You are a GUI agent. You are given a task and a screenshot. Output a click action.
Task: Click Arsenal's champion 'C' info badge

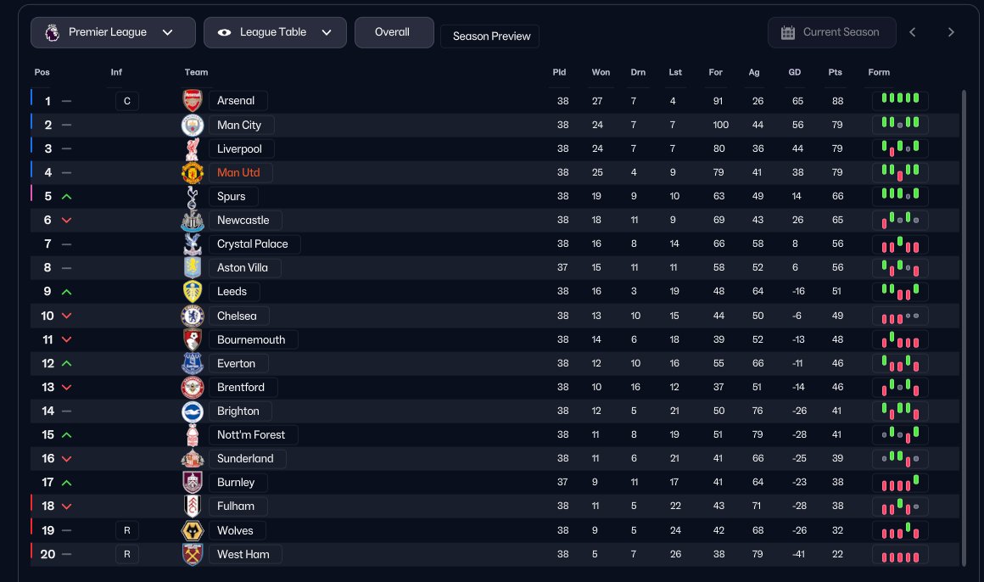(x=127, y=102)
